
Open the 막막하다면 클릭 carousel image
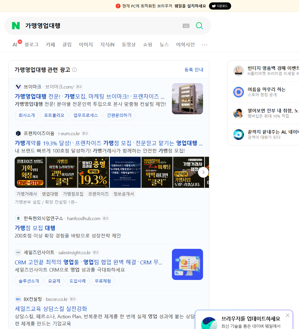(157, 172)
